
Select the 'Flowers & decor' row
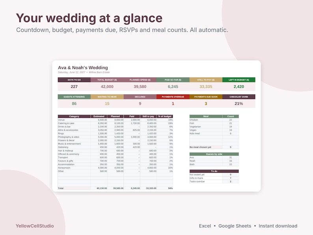116,140
